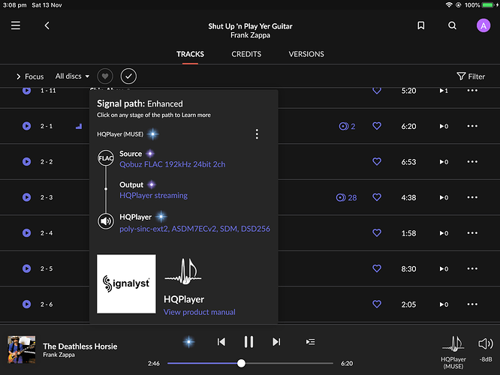This screenshot has height=375, width=500.
Task: Open more options for the 1:58 track
Action: (472, 233)
